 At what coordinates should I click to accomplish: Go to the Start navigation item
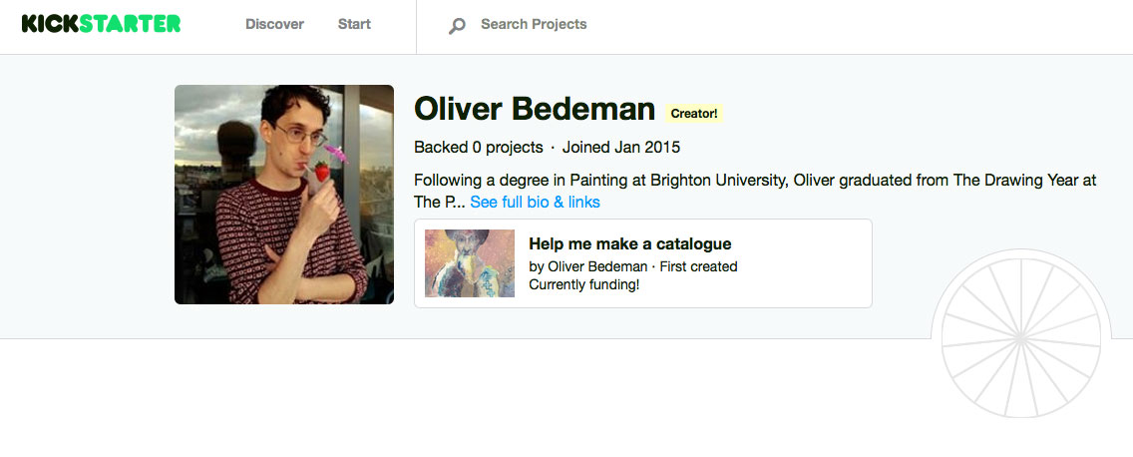tap(354, 24)
